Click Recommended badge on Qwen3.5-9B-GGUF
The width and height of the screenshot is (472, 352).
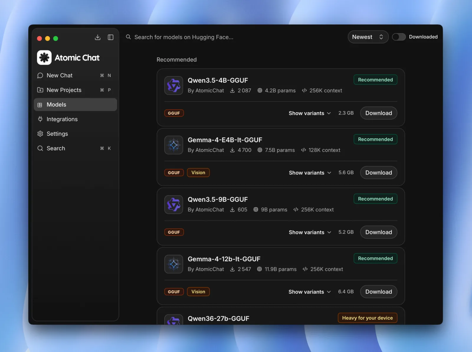375,199
